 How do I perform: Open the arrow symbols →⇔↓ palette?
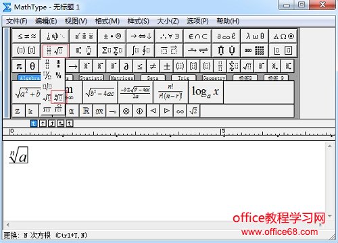(x=141, y=36)
